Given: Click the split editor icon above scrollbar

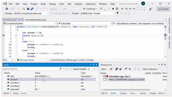Looking at the screenshot, I should [165, 27].
